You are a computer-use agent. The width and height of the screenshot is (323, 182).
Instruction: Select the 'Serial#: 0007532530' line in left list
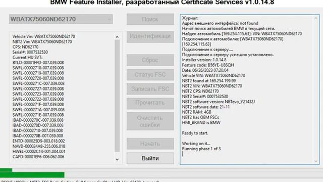[x=30, y=52]
